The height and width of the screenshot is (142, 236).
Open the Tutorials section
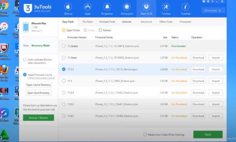[185, 9]
